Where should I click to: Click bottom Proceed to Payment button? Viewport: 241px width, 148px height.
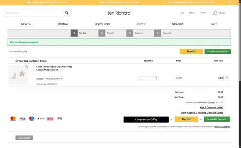217,119
